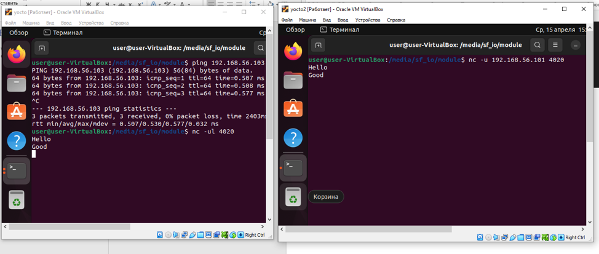This screenshot has width=599, height=254.
Task: Open Вид menu in yocto2 window
Action: 327,20
